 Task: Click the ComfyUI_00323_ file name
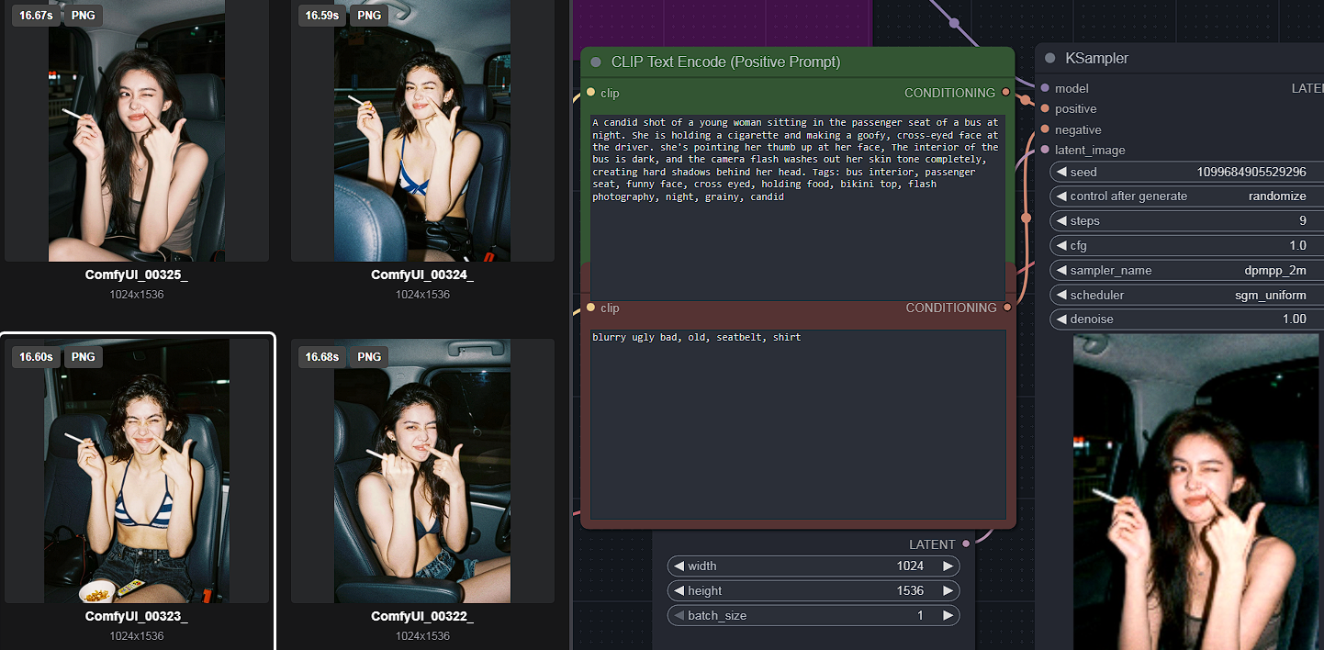(x=137, y=616)
